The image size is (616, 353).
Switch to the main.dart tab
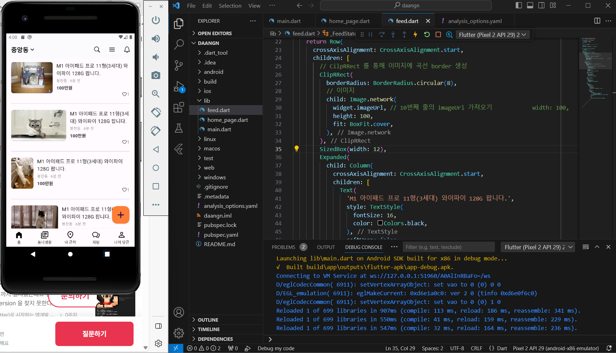point(289,21)
